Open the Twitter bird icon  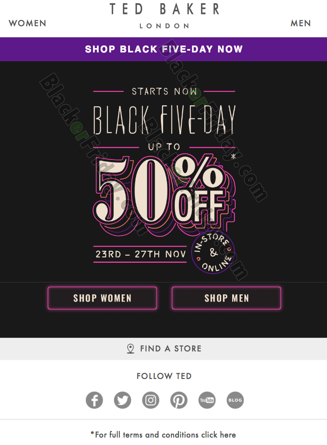[122, 400]
